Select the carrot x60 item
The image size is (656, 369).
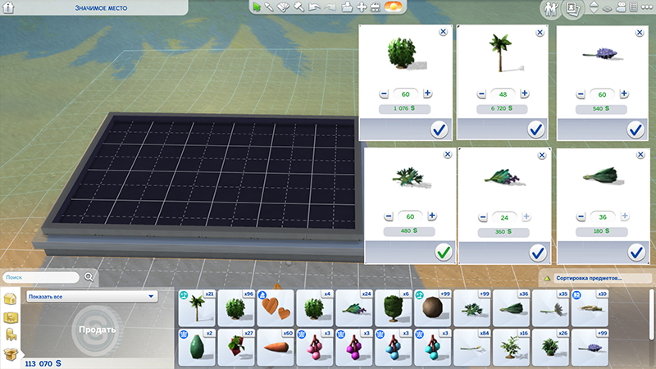pyautogui.click(x=276, y=348)
